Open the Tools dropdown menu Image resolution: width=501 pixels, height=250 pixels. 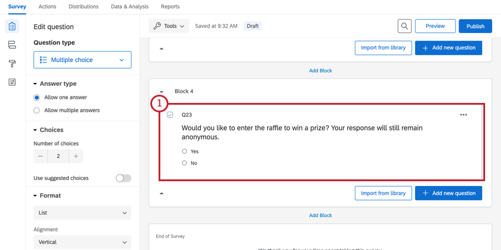coord(170,26)
